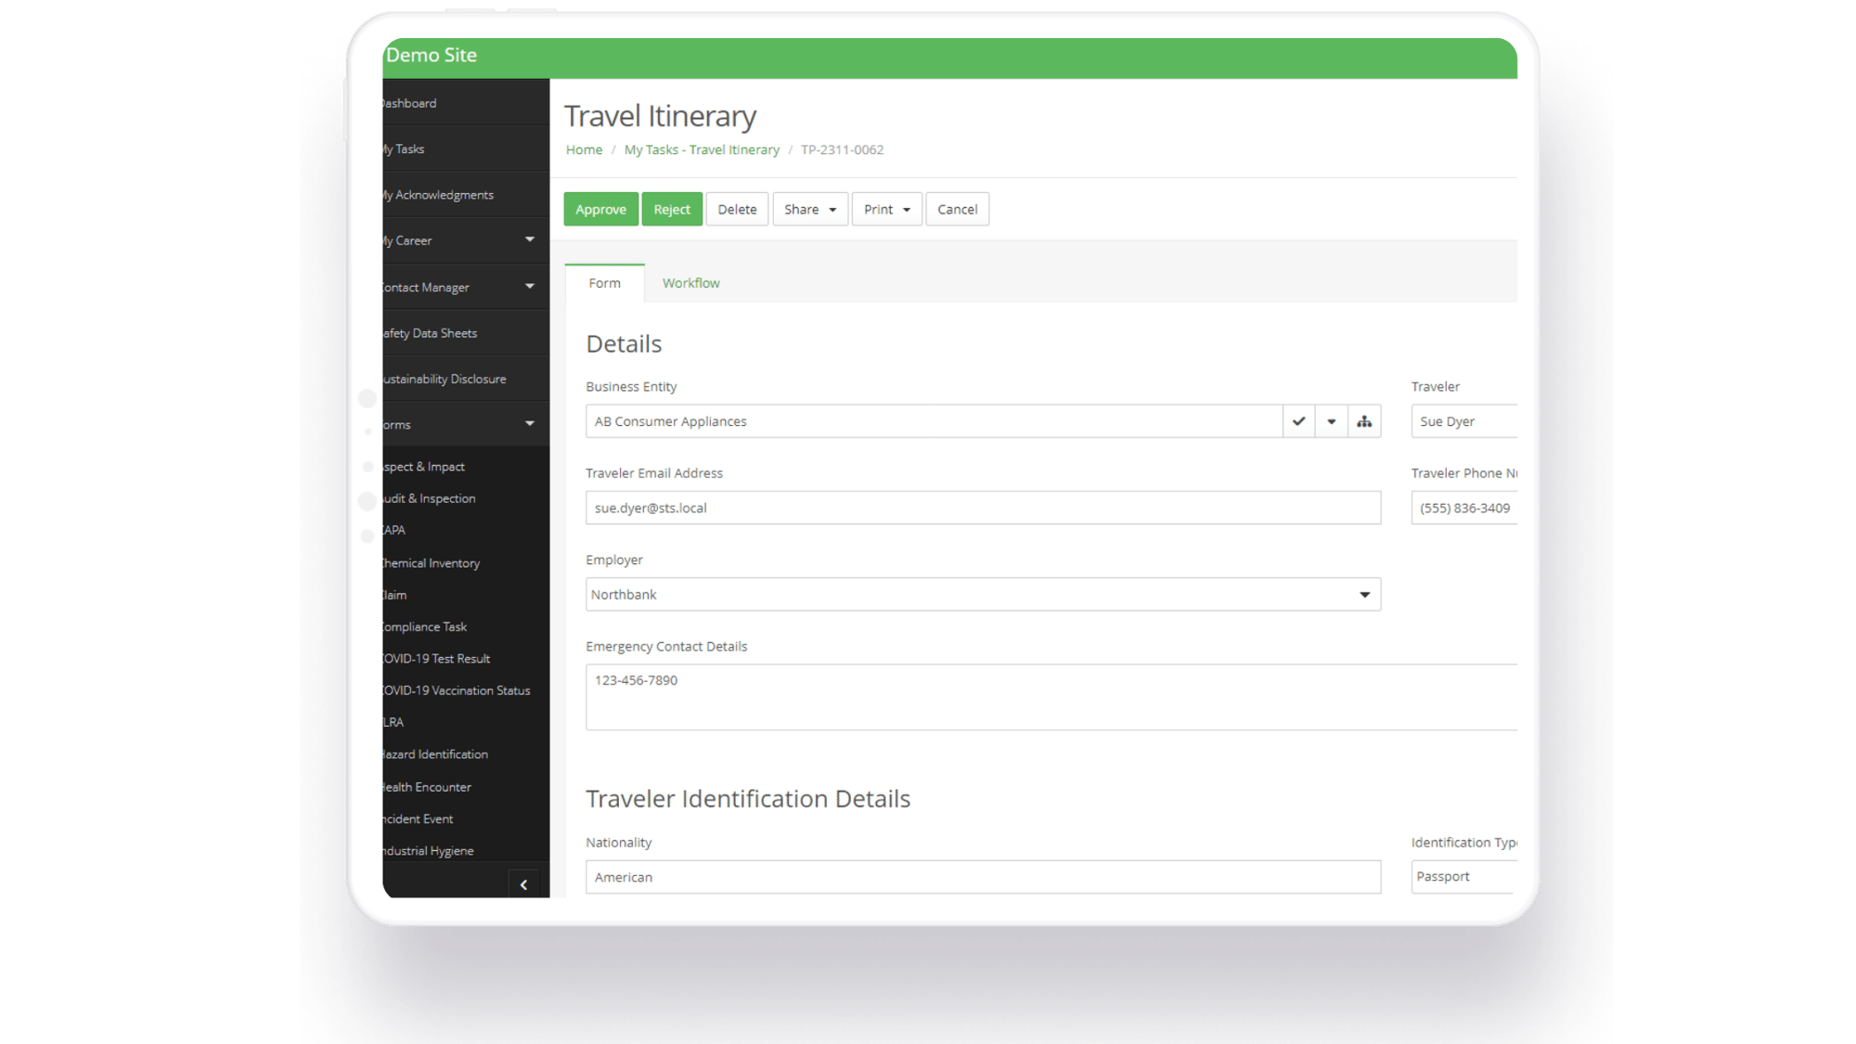Open the Compliance Task form

click(425, 626)
